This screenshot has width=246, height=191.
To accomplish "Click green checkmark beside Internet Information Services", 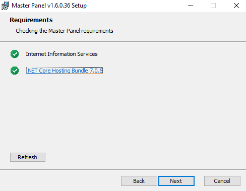I will tap(15, 54).
